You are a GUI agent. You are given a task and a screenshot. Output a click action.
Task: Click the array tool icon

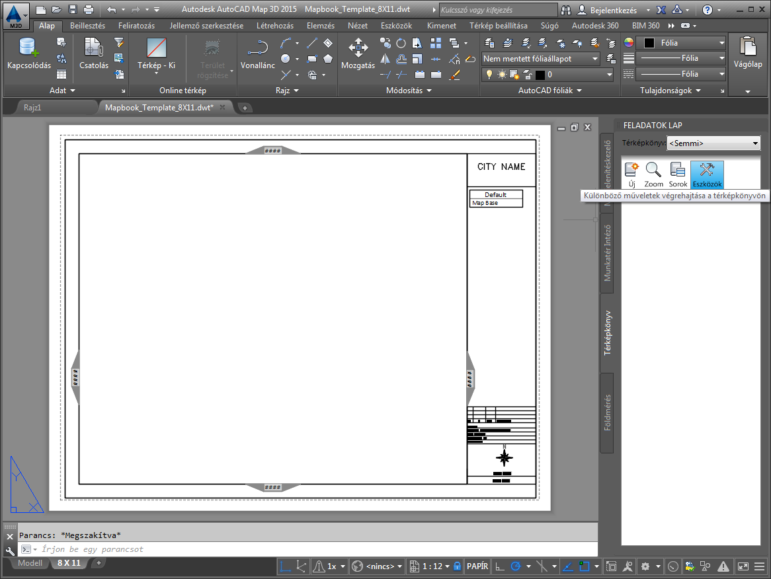[x=436, y=43]
